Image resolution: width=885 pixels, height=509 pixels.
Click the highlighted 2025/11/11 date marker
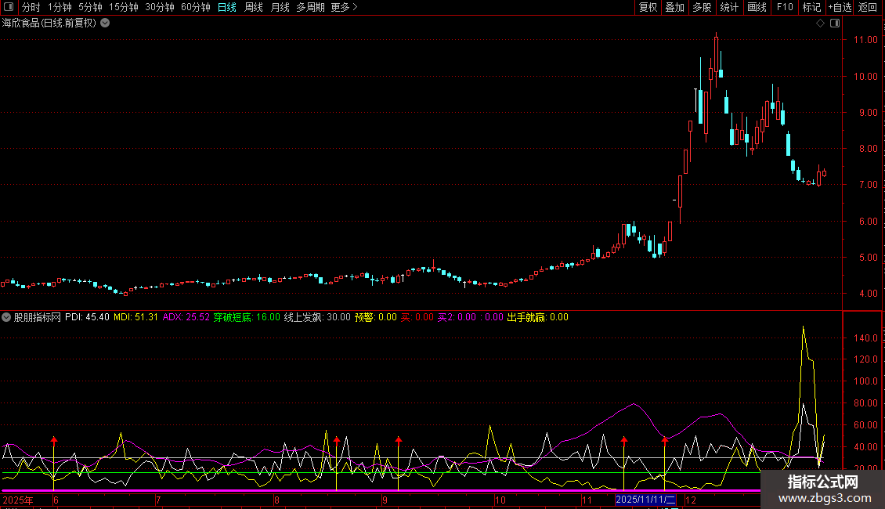tap(645, 499)
